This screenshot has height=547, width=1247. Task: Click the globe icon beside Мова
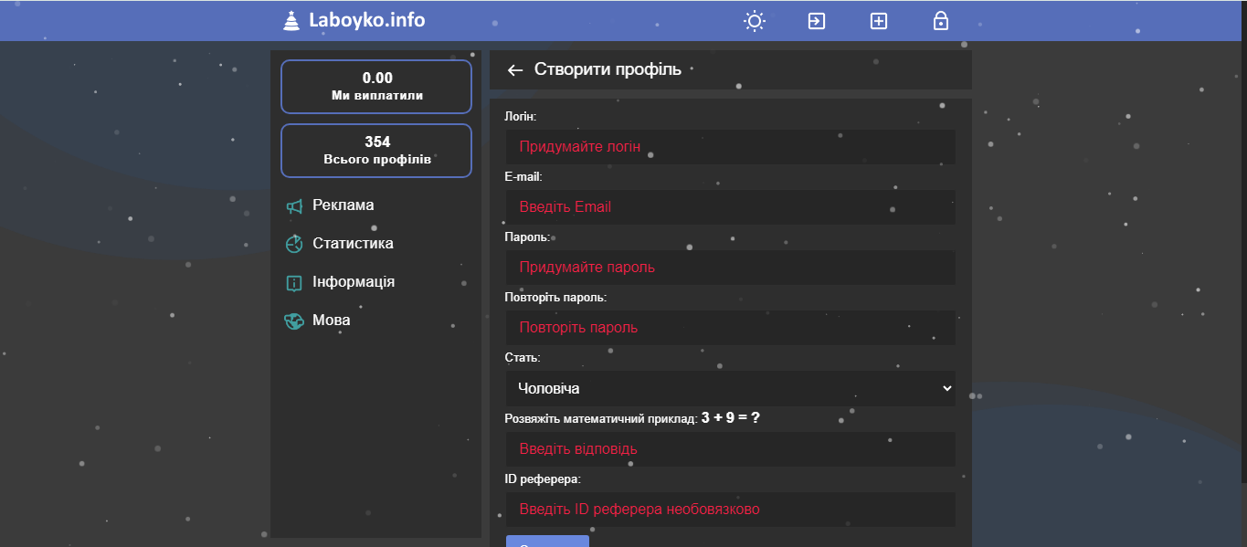294,321
